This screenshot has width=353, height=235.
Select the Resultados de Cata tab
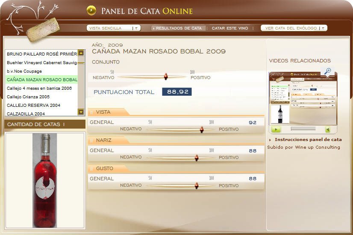coord(178,28)
